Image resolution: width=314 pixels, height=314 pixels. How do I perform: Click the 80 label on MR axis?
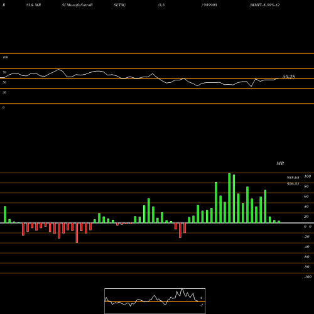(306, 187)
